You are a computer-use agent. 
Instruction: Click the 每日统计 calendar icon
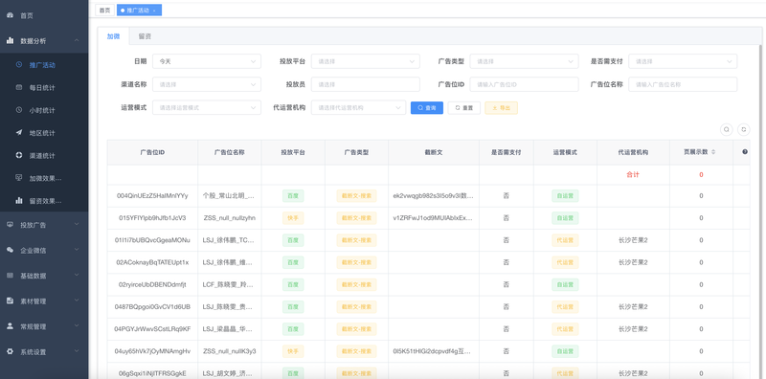point(19,87)
